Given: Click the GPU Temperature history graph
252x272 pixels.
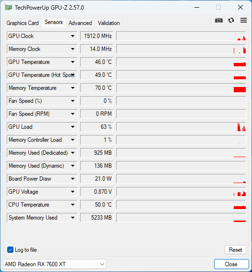Looking at the screenshot, I should click(181, 62).
